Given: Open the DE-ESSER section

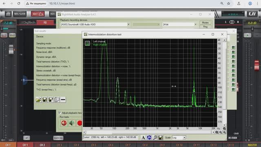Looking at the screenshot, I should coord(232,138).
